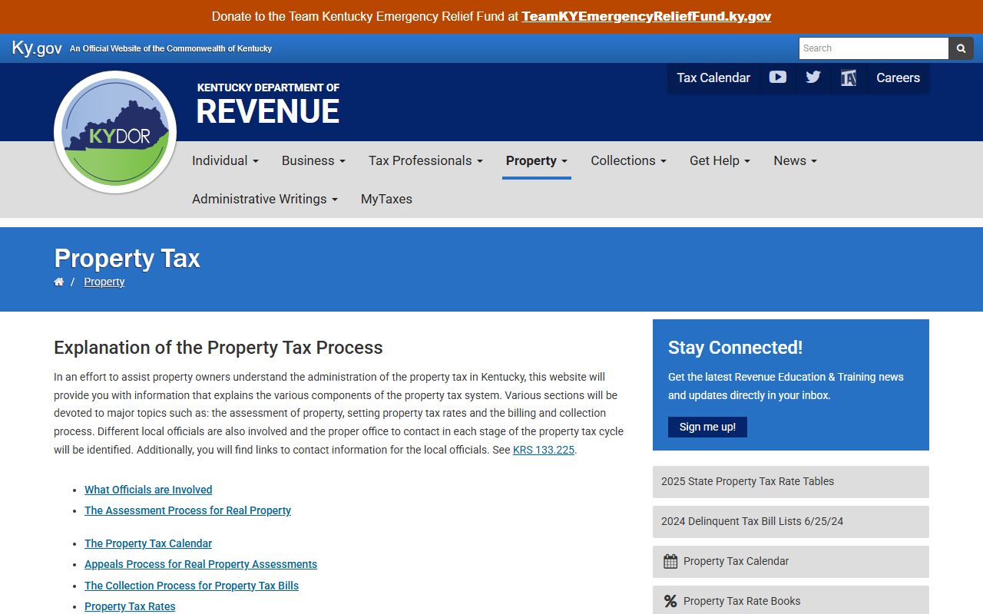Click the Explanation of the Property Tax Process heading
This screenshot has width=983, height=614.
(218, 348)
